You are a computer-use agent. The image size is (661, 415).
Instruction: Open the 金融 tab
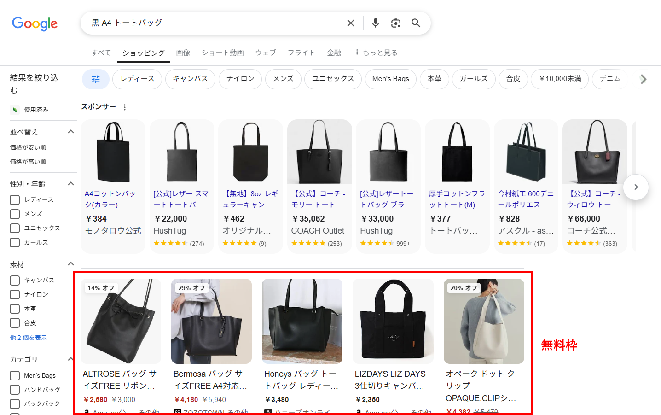(334, 53)
